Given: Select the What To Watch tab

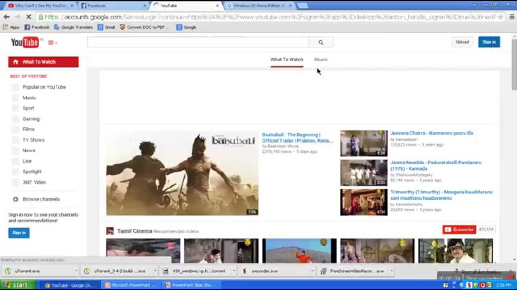Looking at the screenshot, I should tap(287, 60).
